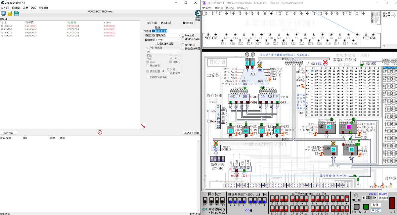397x215 pixels.
Task: Click the Cheat Engine logo settings icon
Action: pyautogui.click(x=198, y=14)
